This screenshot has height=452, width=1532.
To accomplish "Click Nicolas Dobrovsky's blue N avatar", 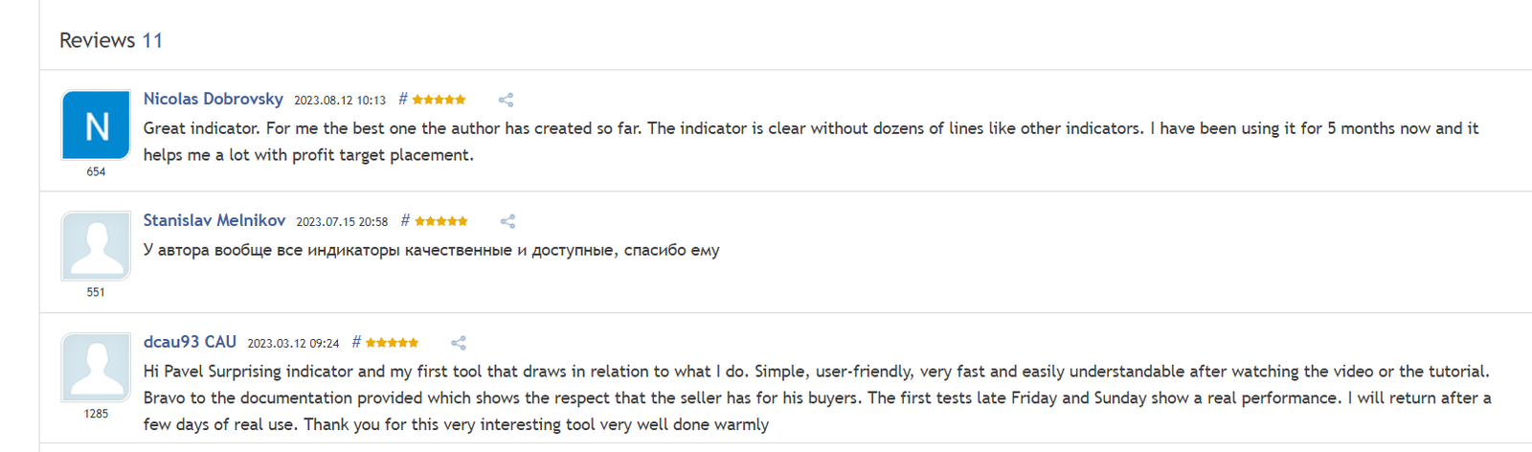I will 96,125.
